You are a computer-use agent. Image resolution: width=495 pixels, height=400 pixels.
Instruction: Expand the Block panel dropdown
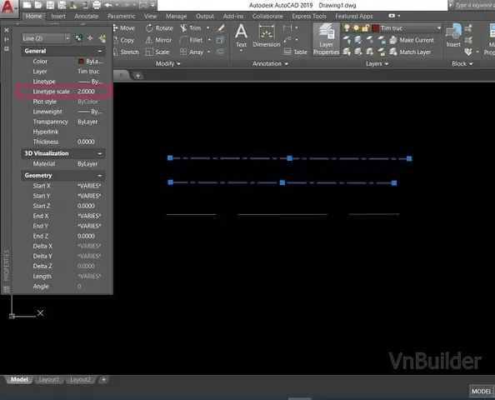pyautogui.click(x=462, y=64)
